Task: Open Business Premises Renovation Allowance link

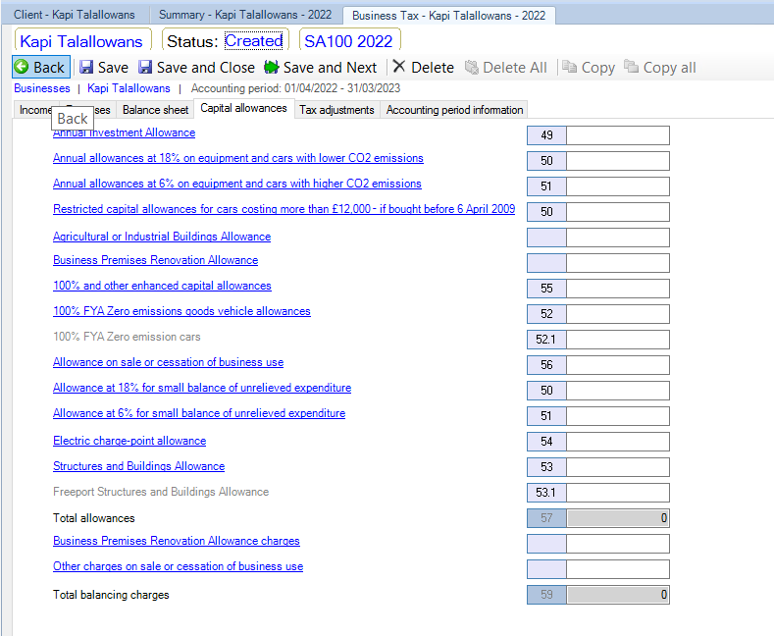Action: 156,260
